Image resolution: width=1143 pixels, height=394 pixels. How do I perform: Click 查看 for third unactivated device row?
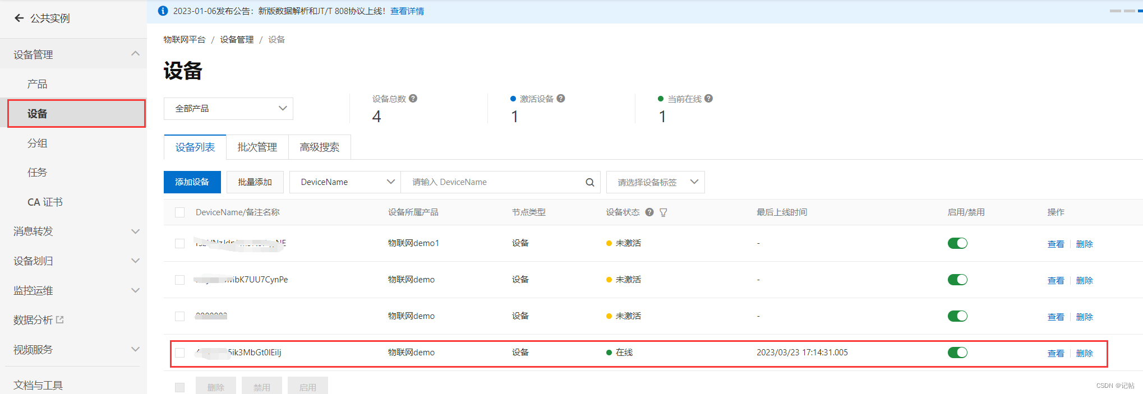click(1056, 317)
